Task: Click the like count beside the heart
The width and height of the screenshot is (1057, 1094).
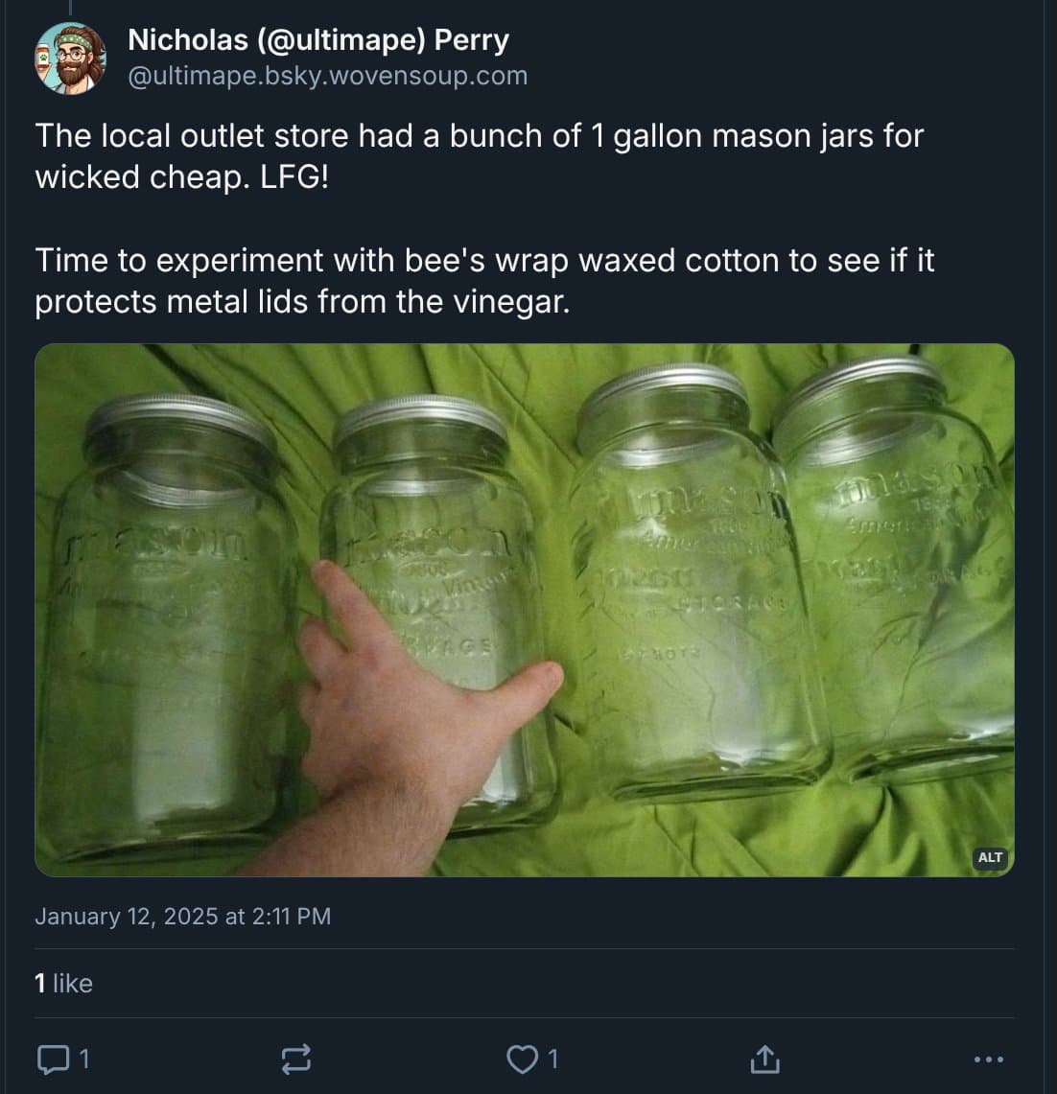Action: point(553,1059)
